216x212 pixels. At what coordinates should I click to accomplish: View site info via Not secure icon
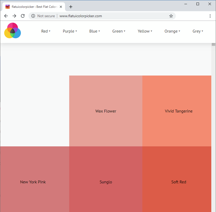pos(33,16)
